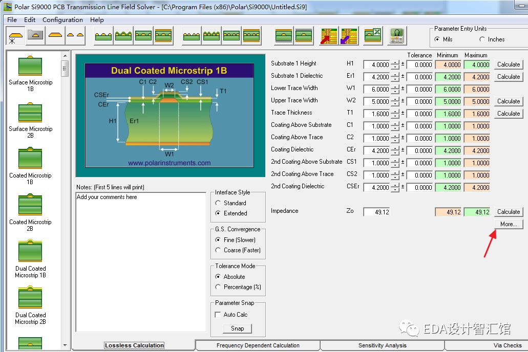The width and height of the screenshot is (528, 352).
Task: Open the File menu
Action: click(12, 19)
